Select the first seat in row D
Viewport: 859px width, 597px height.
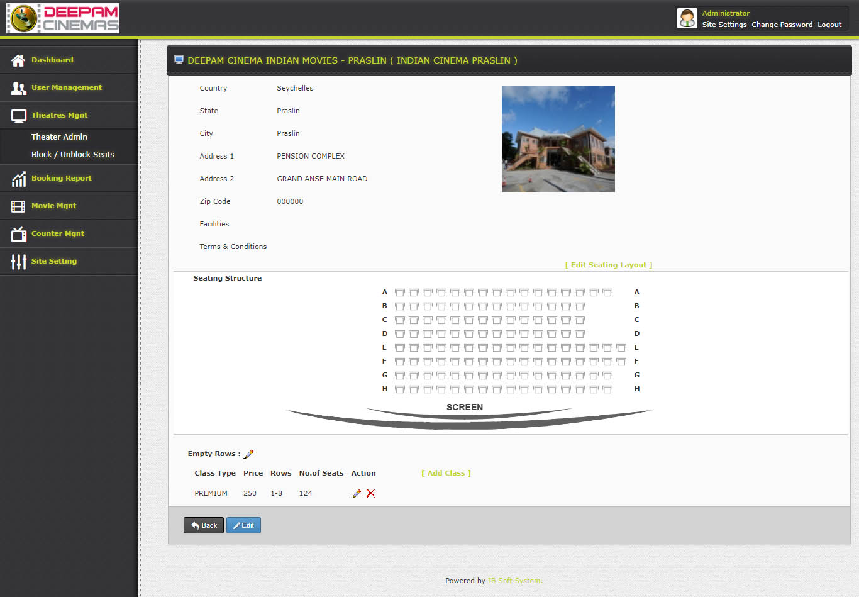click(399, 334)
